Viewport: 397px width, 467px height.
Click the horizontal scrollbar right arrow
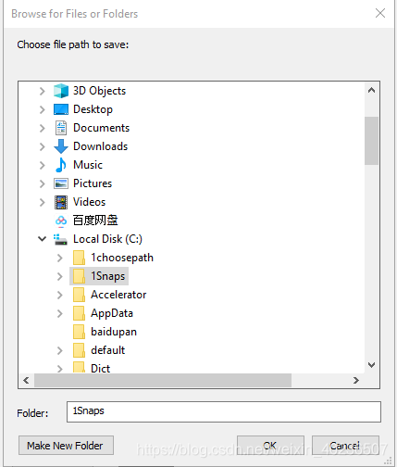(356, 380)
